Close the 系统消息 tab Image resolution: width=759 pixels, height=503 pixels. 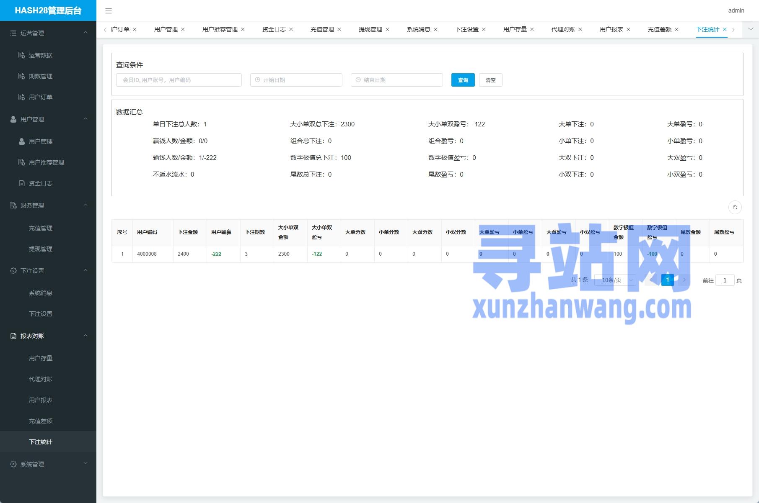point(435,29)
